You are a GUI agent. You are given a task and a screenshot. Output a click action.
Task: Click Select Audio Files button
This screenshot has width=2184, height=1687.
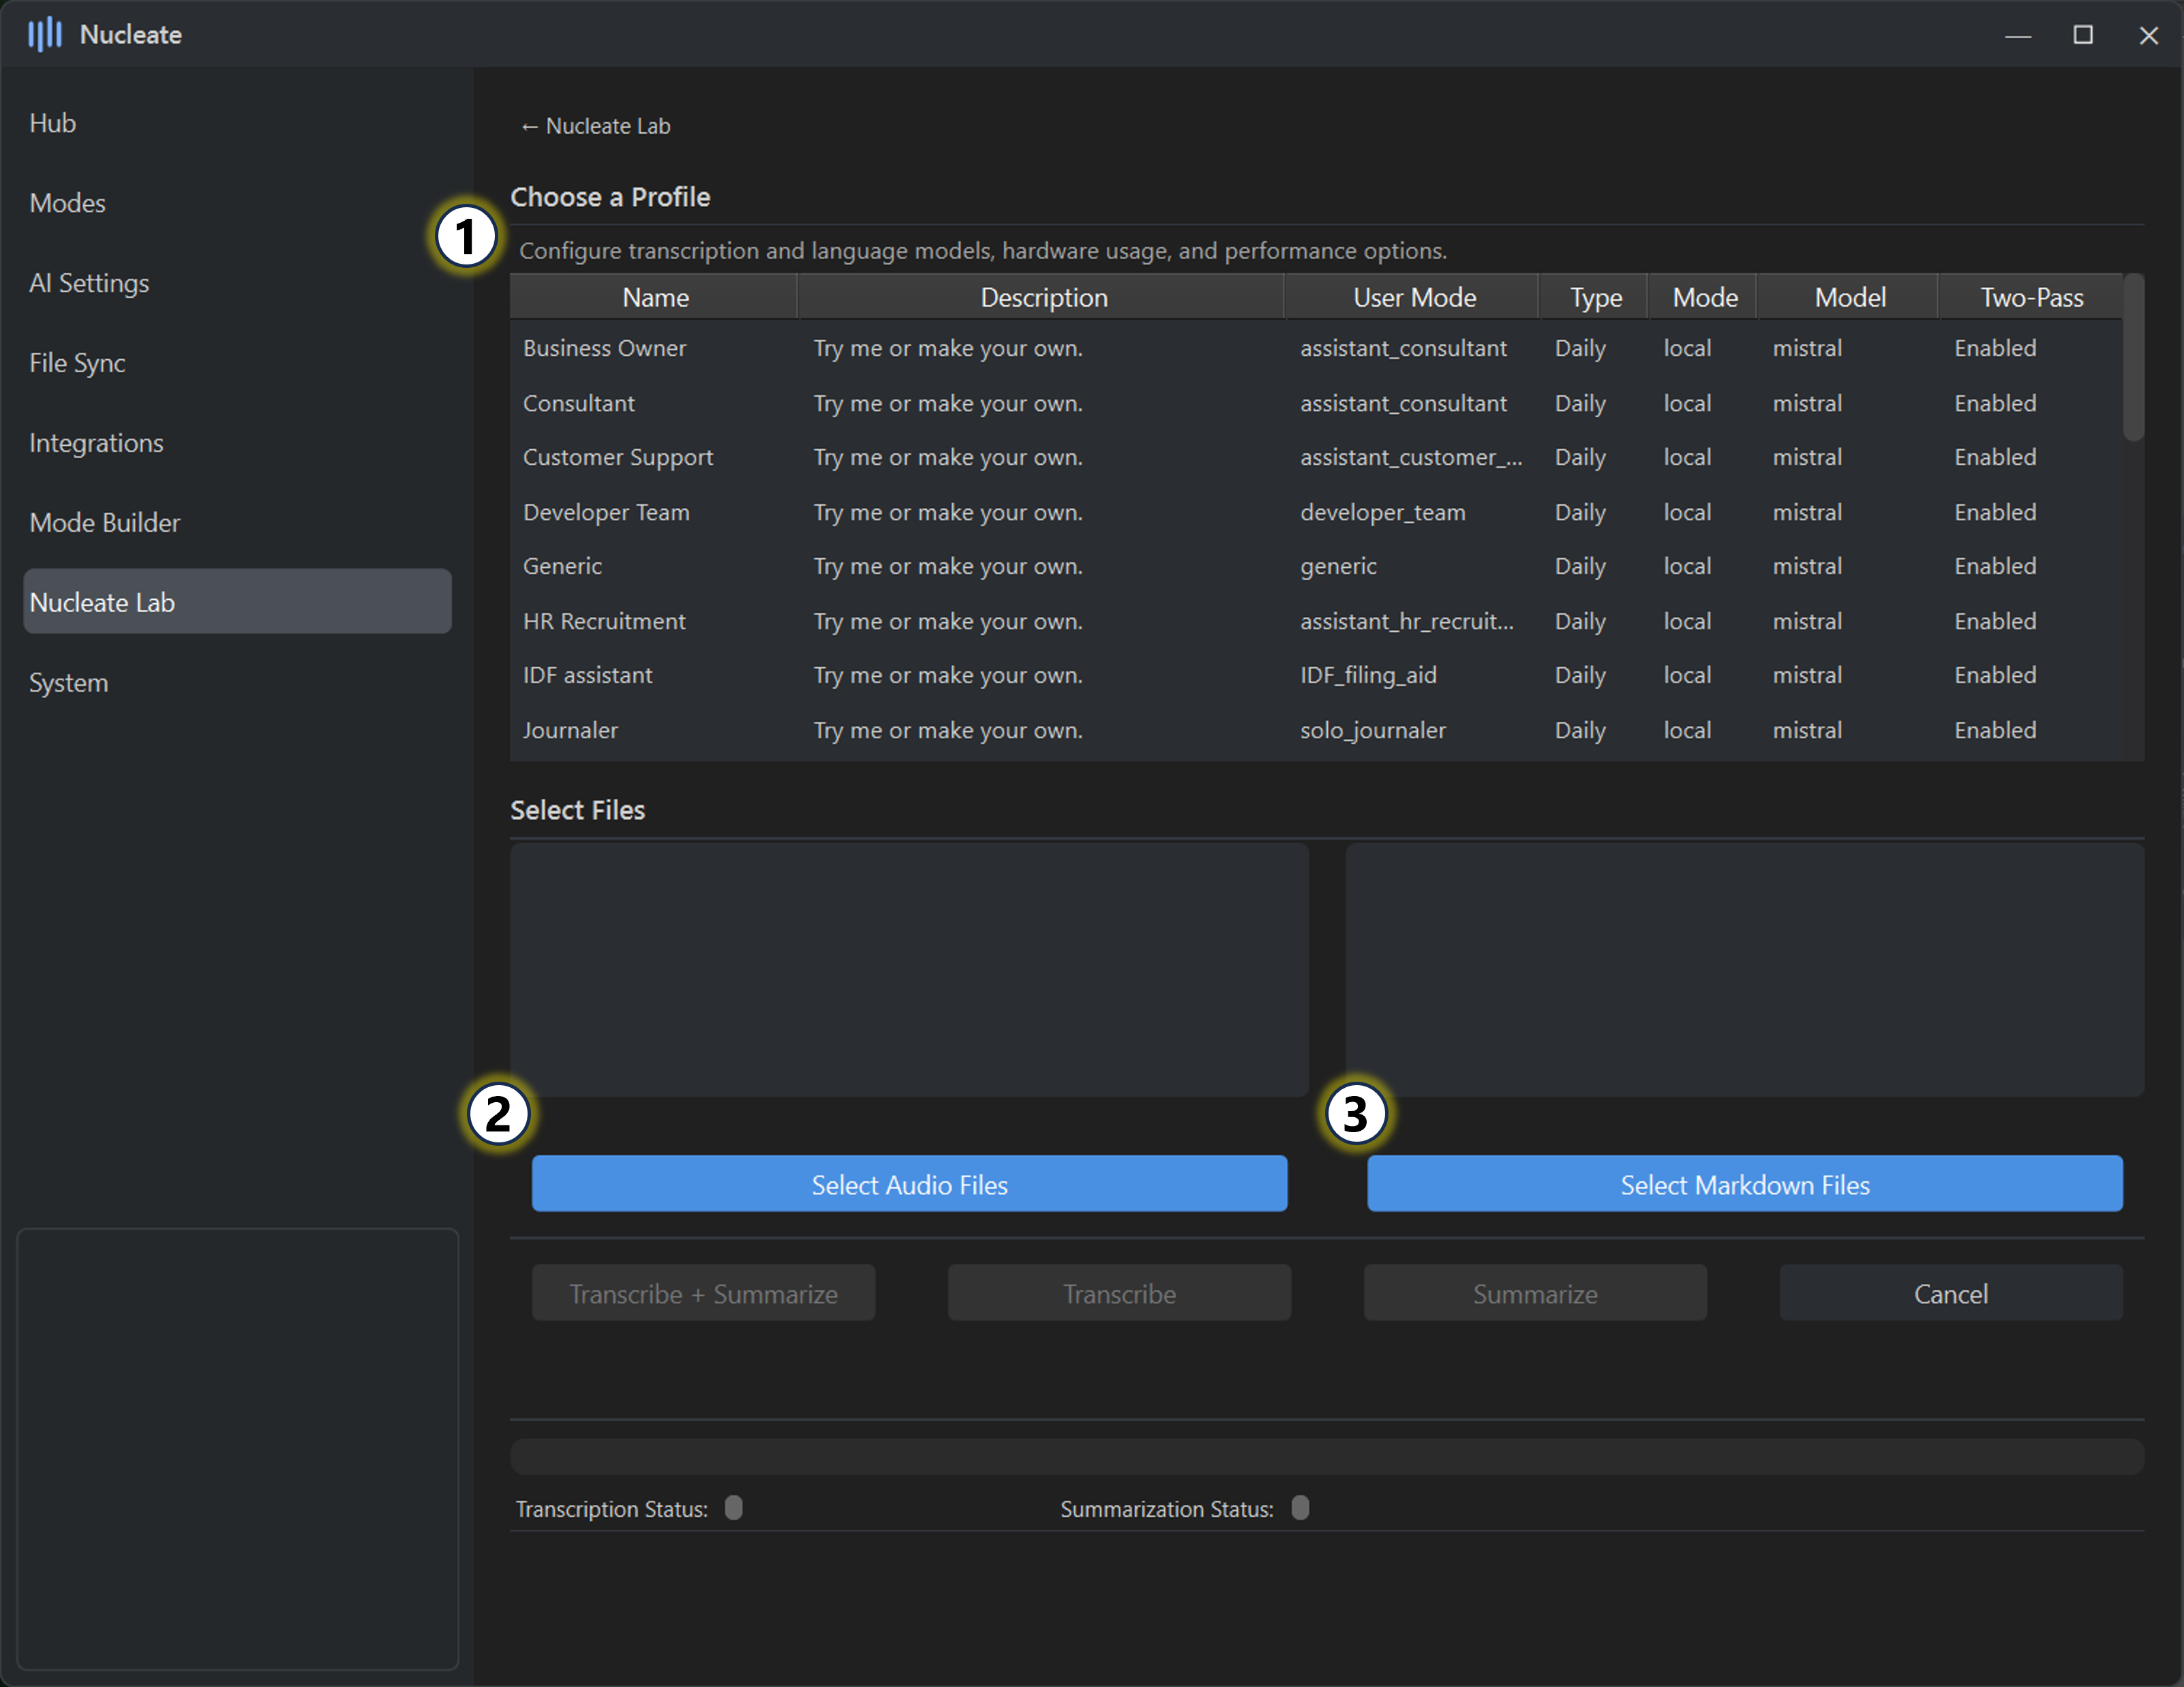click(x=908, y=1184)
